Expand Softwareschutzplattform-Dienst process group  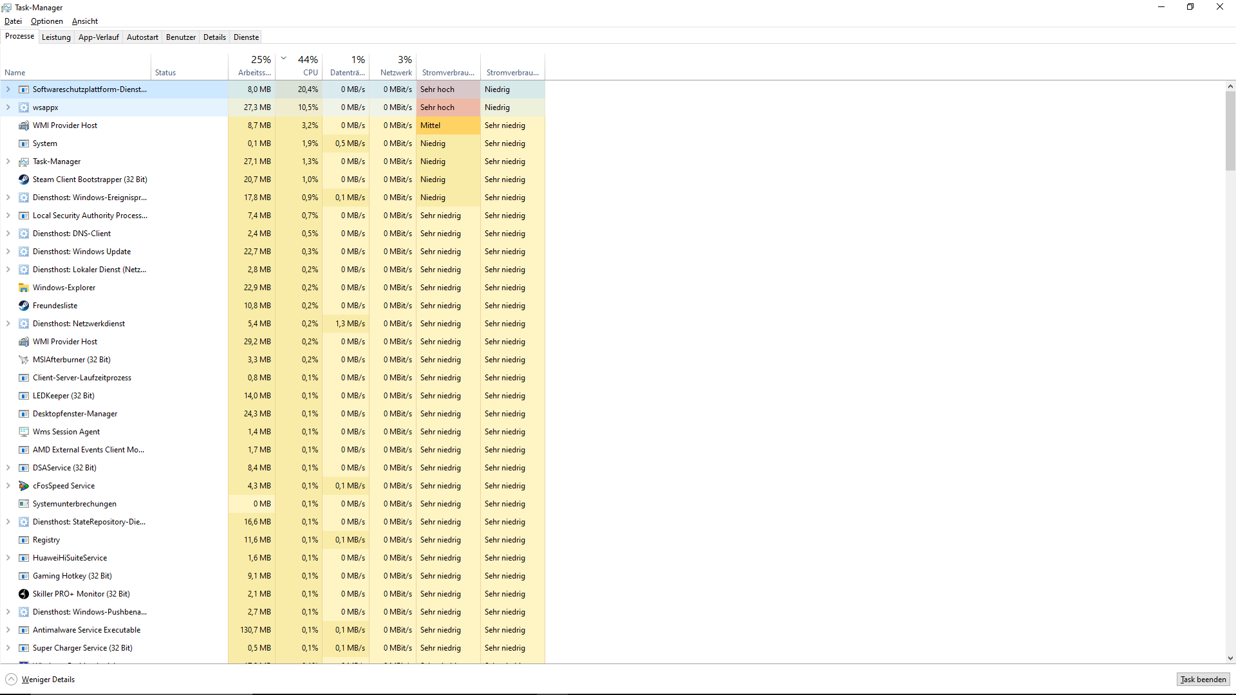point(8,89)
